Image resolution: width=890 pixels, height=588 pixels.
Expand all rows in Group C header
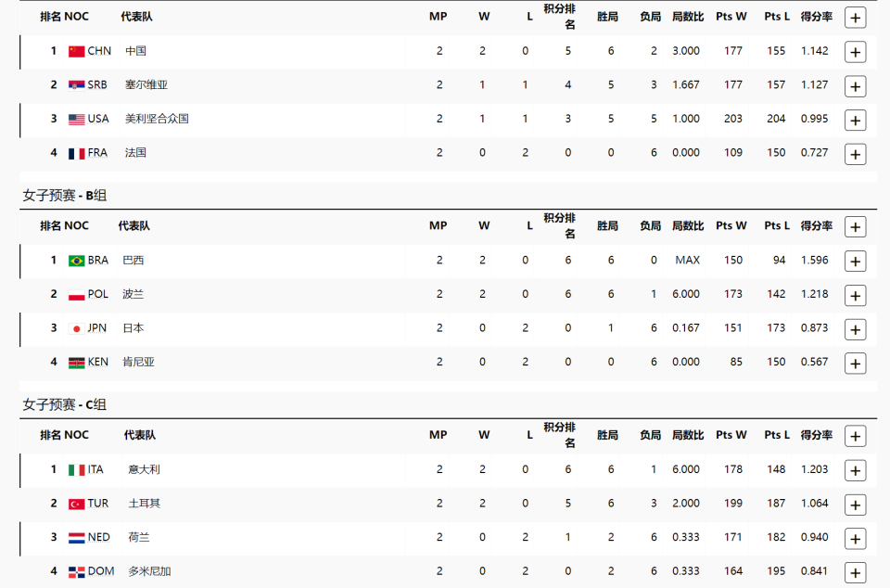855,437
